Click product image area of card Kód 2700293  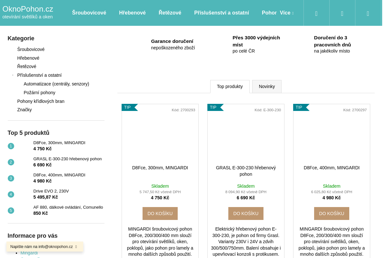pos(160,138)
